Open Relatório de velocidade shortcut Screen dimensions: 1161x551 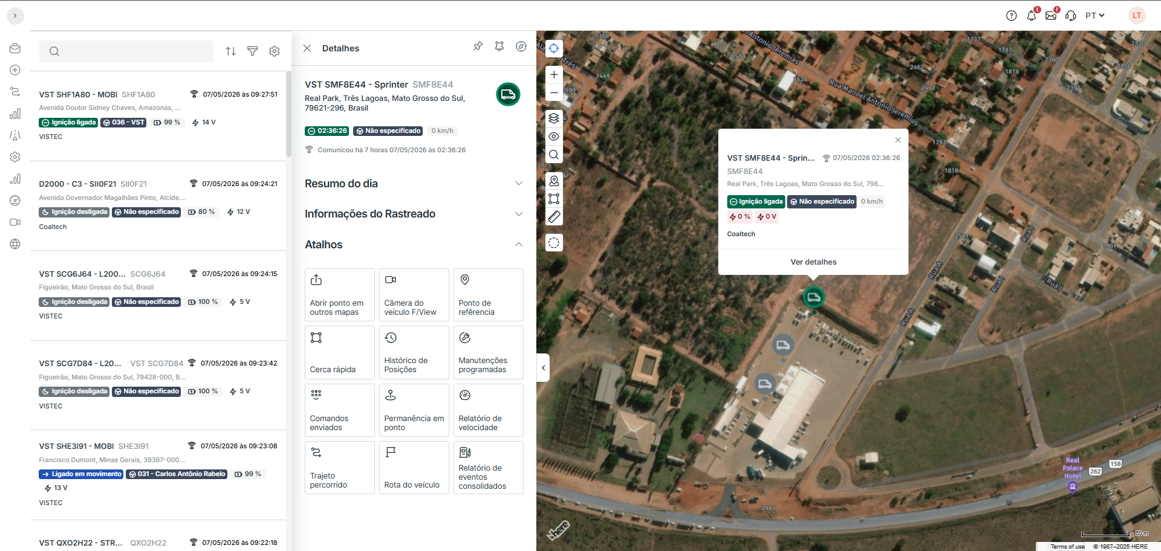tap(489, 410)
